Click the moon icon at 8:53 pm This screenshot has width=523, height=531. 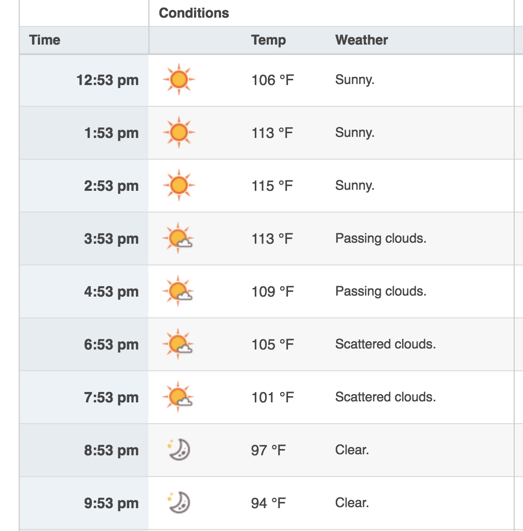coord(179,450)
